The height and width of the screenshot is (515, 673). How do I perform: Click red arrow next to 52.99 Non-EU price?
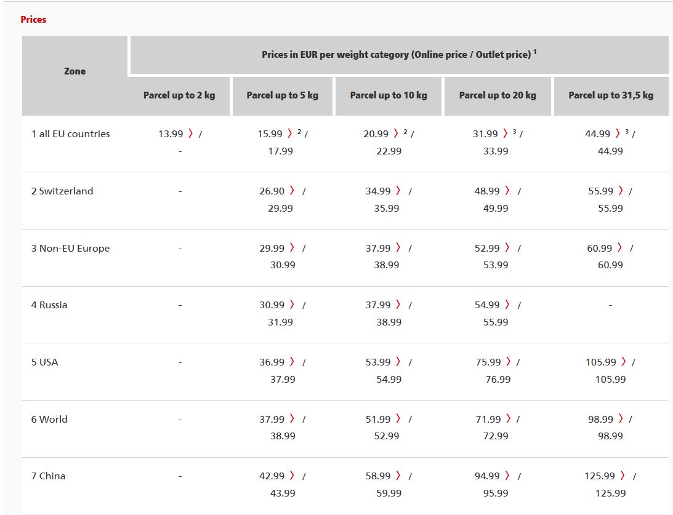507,247
